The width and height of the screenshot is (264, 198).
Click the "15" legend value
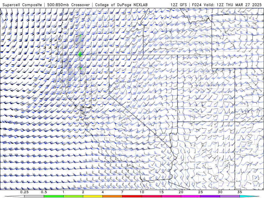[x=161, y=192]
